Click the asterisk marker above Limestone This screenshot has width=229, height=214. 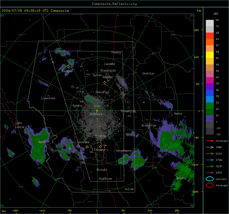point(48,96)
